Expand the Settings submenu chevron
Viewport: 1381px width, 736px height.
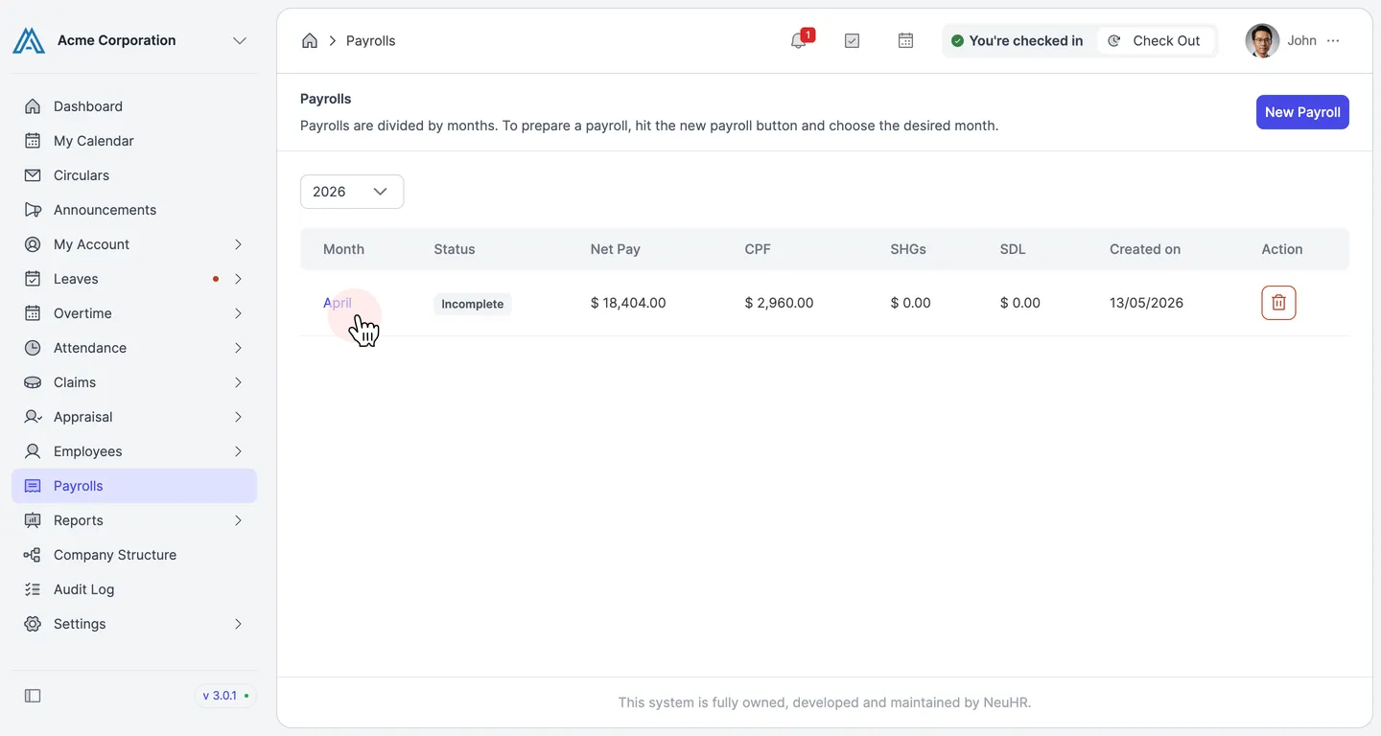click(238, 624)
